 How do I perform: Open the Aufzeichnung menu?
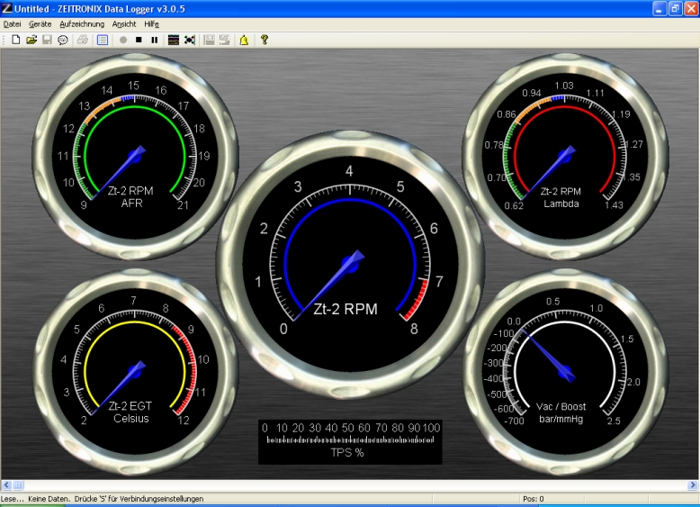click(x=82, y=24)
